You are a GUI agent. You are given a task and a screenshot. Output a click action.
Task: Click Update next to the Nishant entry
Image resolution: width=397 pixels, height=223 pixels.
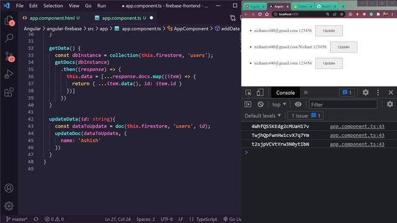click(x=344, y=47)
